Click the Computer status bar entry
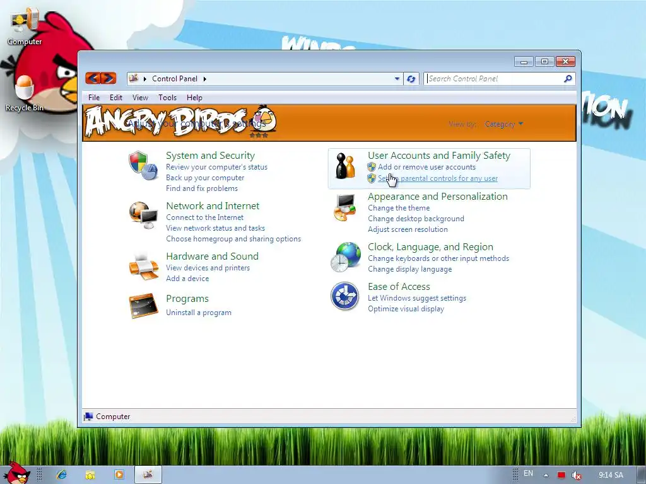 107,417
